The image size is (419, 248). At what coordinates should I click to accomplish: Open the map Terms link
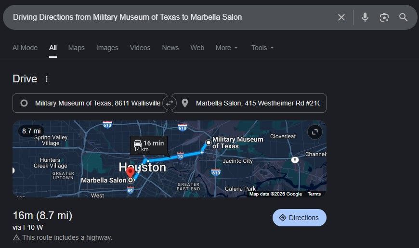[x=314, y=194]
